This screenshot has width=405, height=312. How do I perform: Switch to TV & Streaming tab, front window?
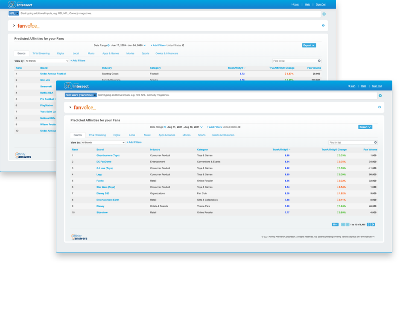point(97,135)
